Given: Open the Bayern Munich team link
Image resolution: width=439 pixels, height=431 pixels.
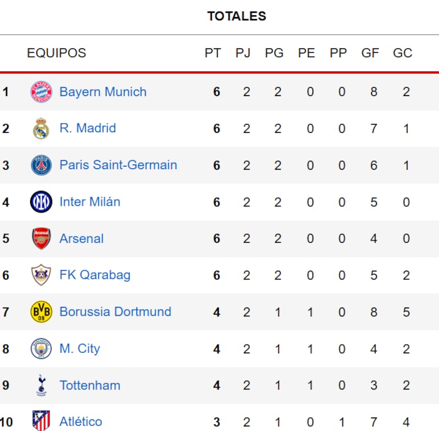Looking at the screenshot, I should tap(103, 92).
